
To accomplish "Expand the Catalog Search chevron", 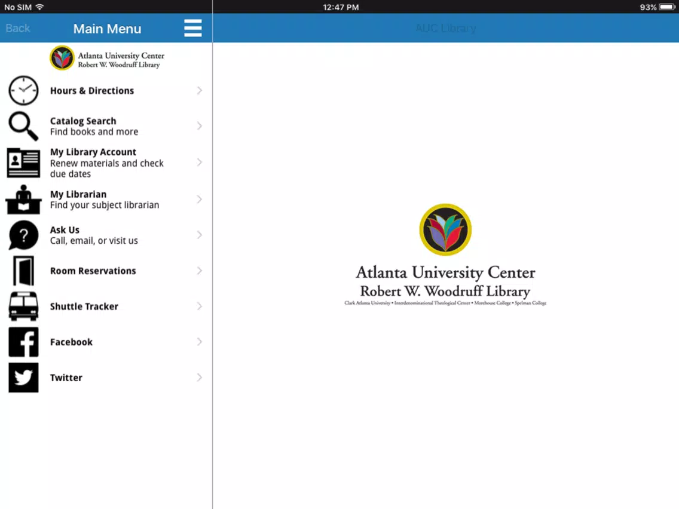I will click(199, 126).
